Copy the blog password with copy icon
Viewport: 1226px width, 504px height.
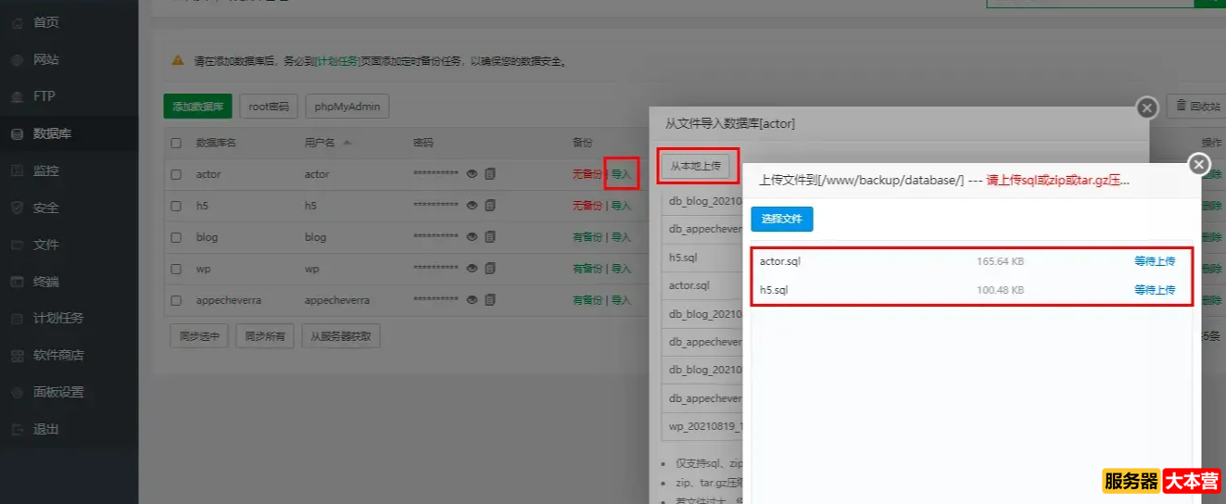point(490,237)
